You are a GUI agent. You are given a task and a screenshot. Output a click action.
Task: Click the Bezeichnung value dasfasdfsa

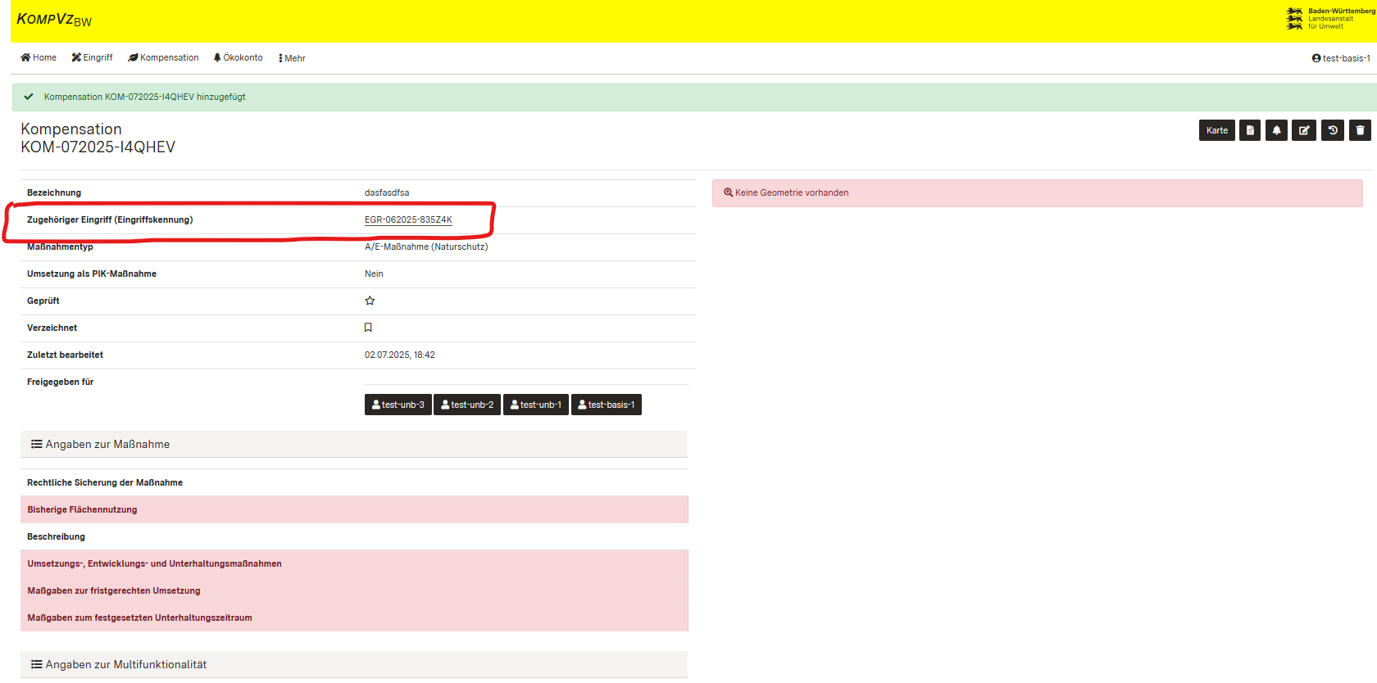(x=387, y=192)
